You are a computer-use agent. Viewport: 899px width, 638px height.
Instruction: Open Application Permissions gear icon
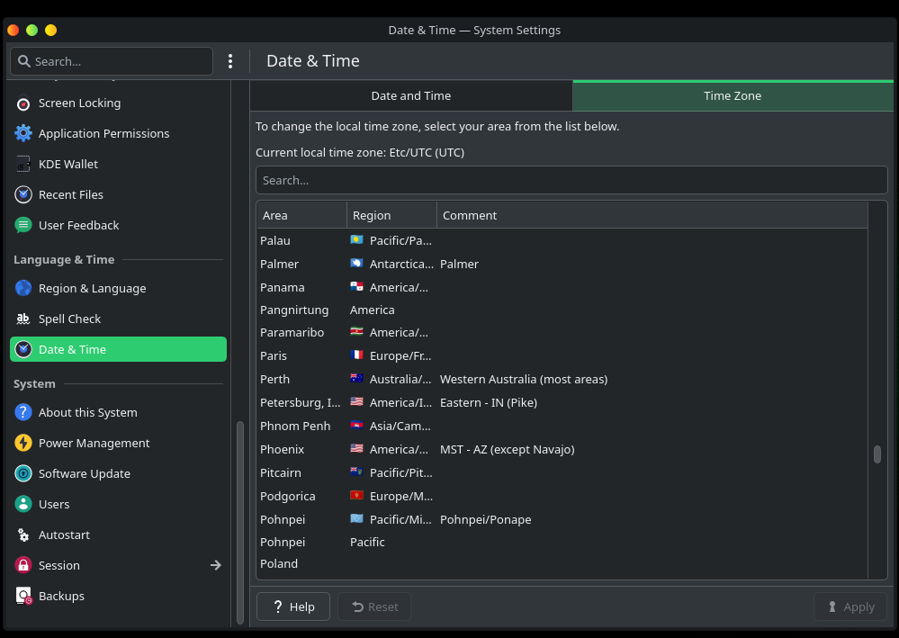pos(23,134)
